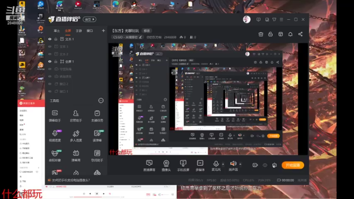Image resolution: width=354 pixels, height=199 pixels.
Task: Select the 文本 1 source row
Action: (76, 39)
